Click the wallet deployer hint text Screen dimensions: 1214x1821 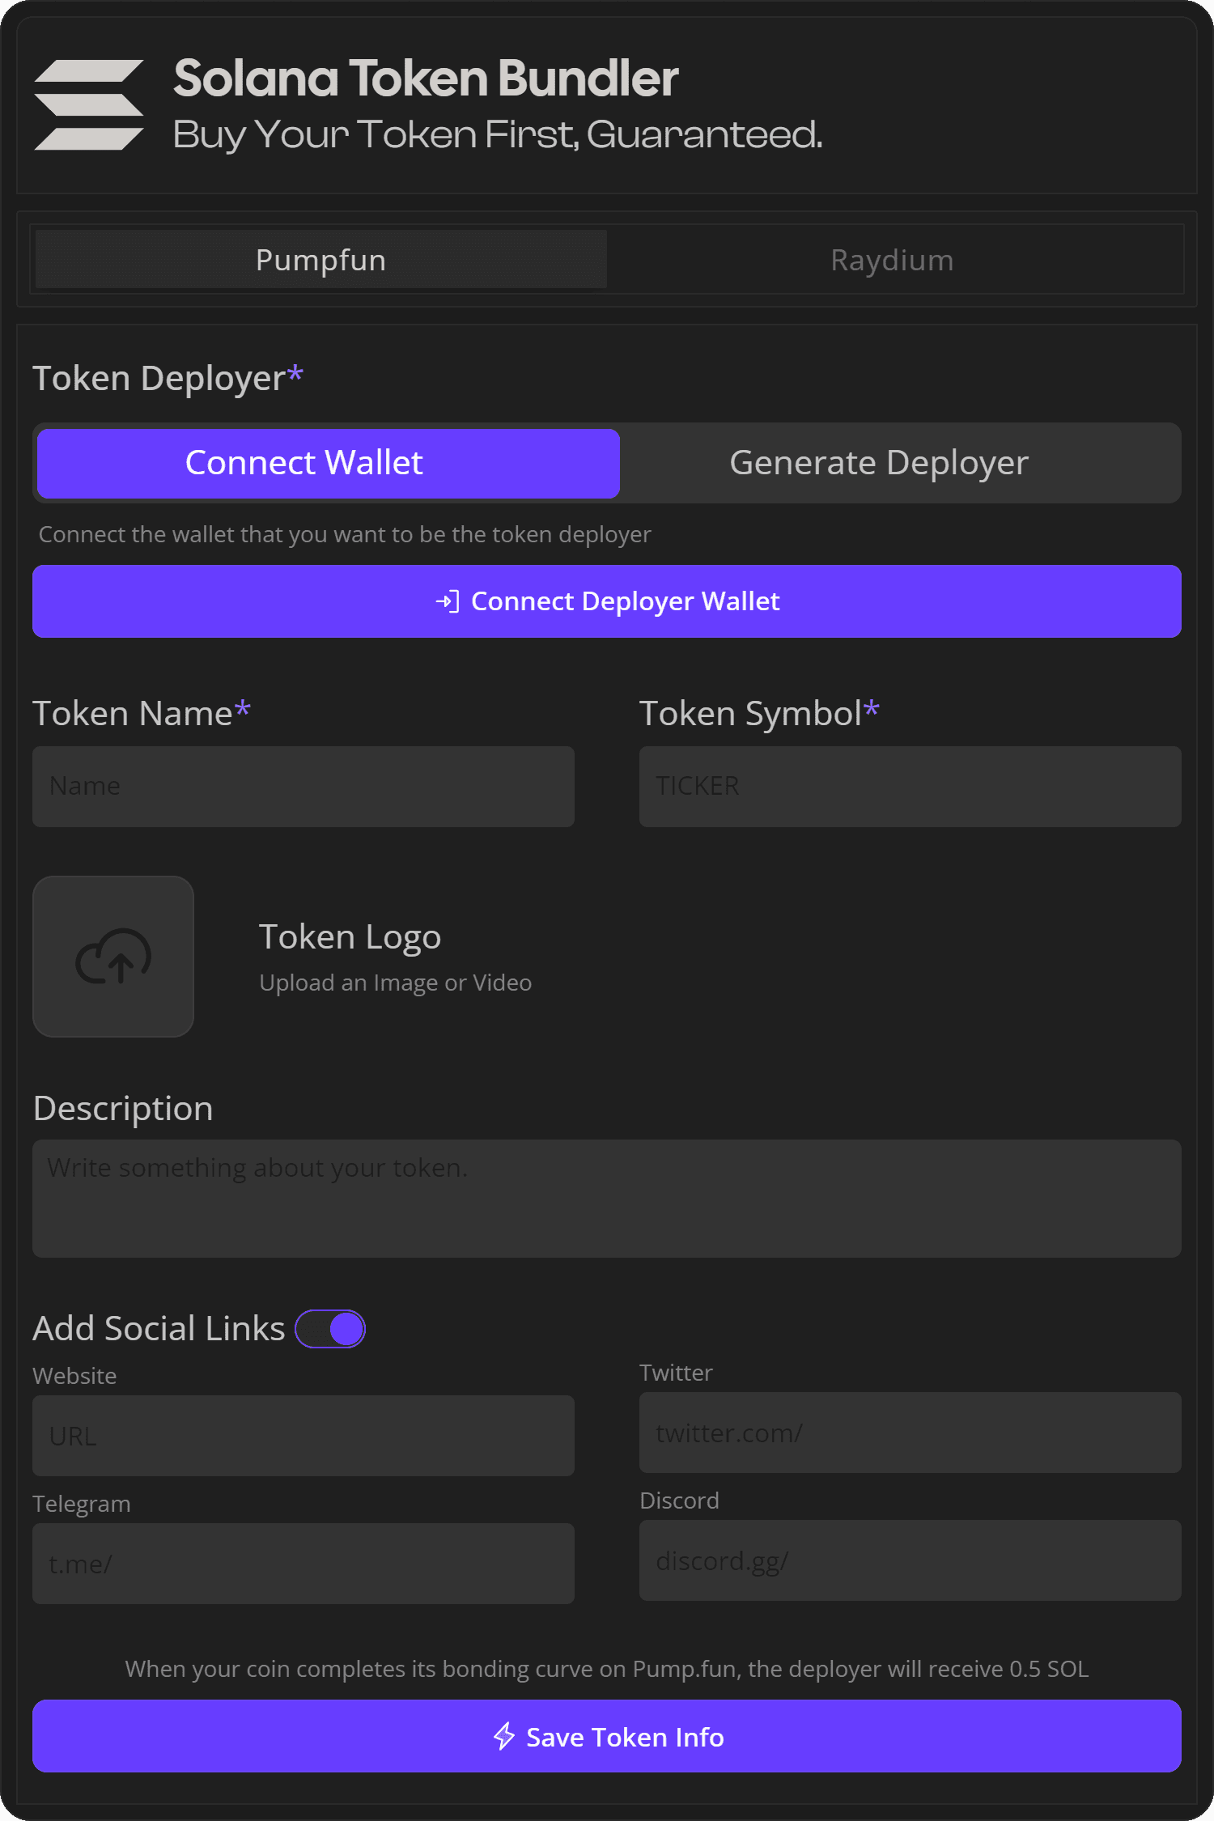(345, 534)
